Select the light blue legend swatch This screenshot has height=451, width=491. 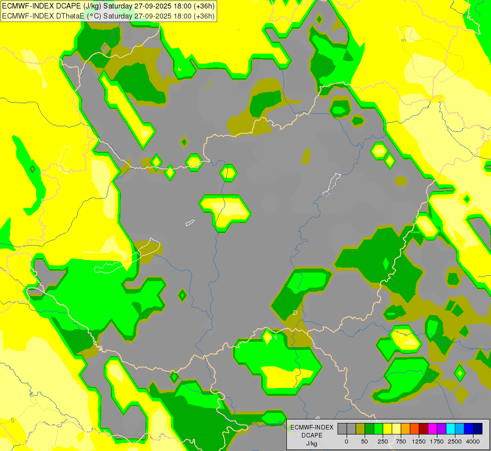pyautogui.click(x=460, y=429)
